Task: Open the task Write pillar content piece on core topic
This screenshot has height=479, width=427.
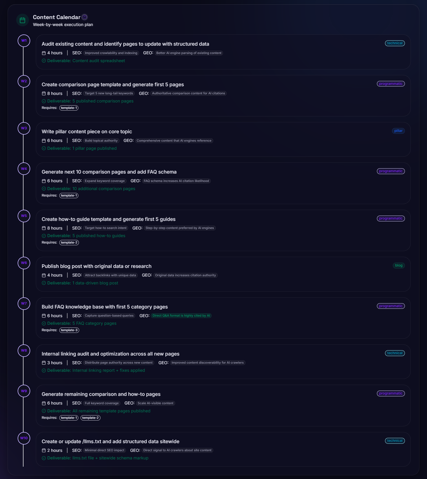Action: (87, 132)
